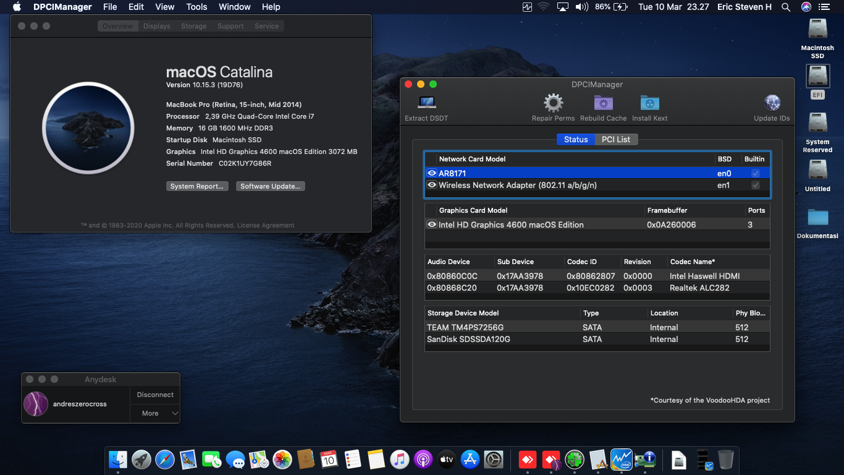Open the Wi-Fi status menu
The height and width of the screenshot is (475, 844).
coord(543,7)
